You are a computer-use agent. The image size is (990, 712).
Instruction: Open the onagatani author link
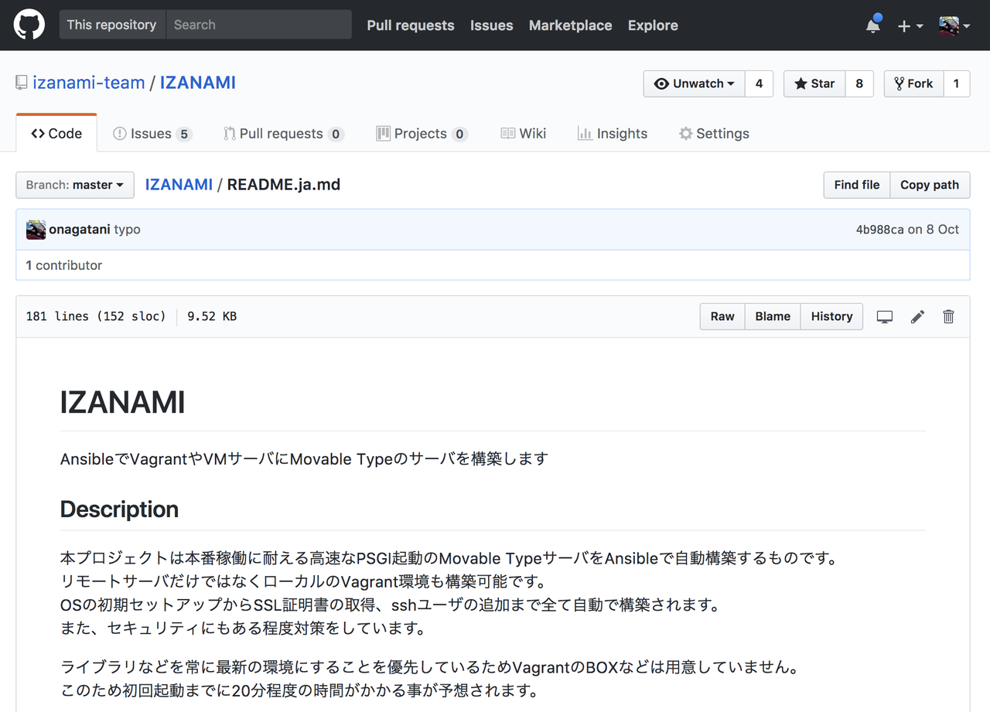click(80, 230)
